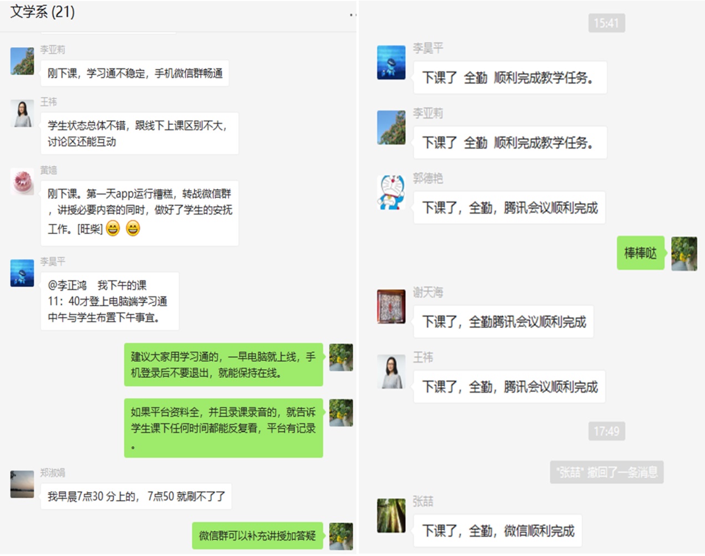Click the 文学系 (21) group title
Screen dimensions: 705x556
pyautogui.click(x=42, y=12)
